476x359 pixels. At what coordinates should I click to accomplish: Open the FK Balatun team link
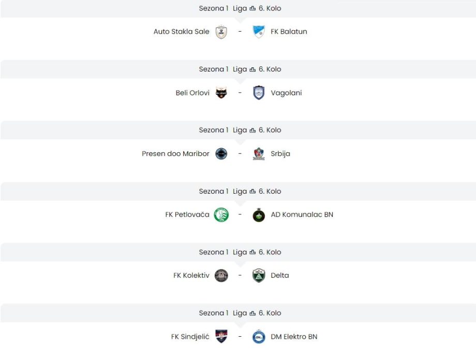pyautogui.click(x=289, y=32)
